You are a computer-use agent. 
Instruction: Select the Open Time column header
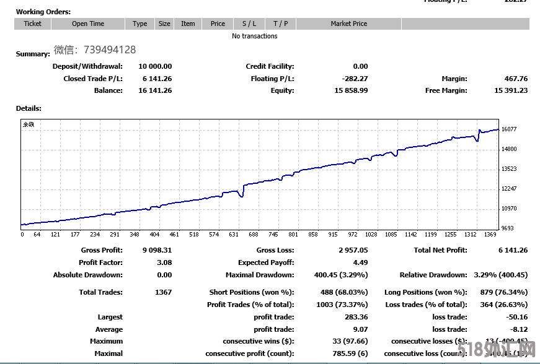point(88,24)
